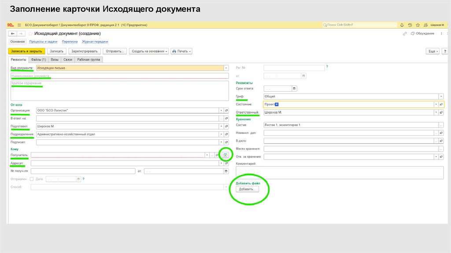The height and width of the screenshot is (253, 451).
Task: Switch to the Файлы (1) tab
Action: [39, 60]
